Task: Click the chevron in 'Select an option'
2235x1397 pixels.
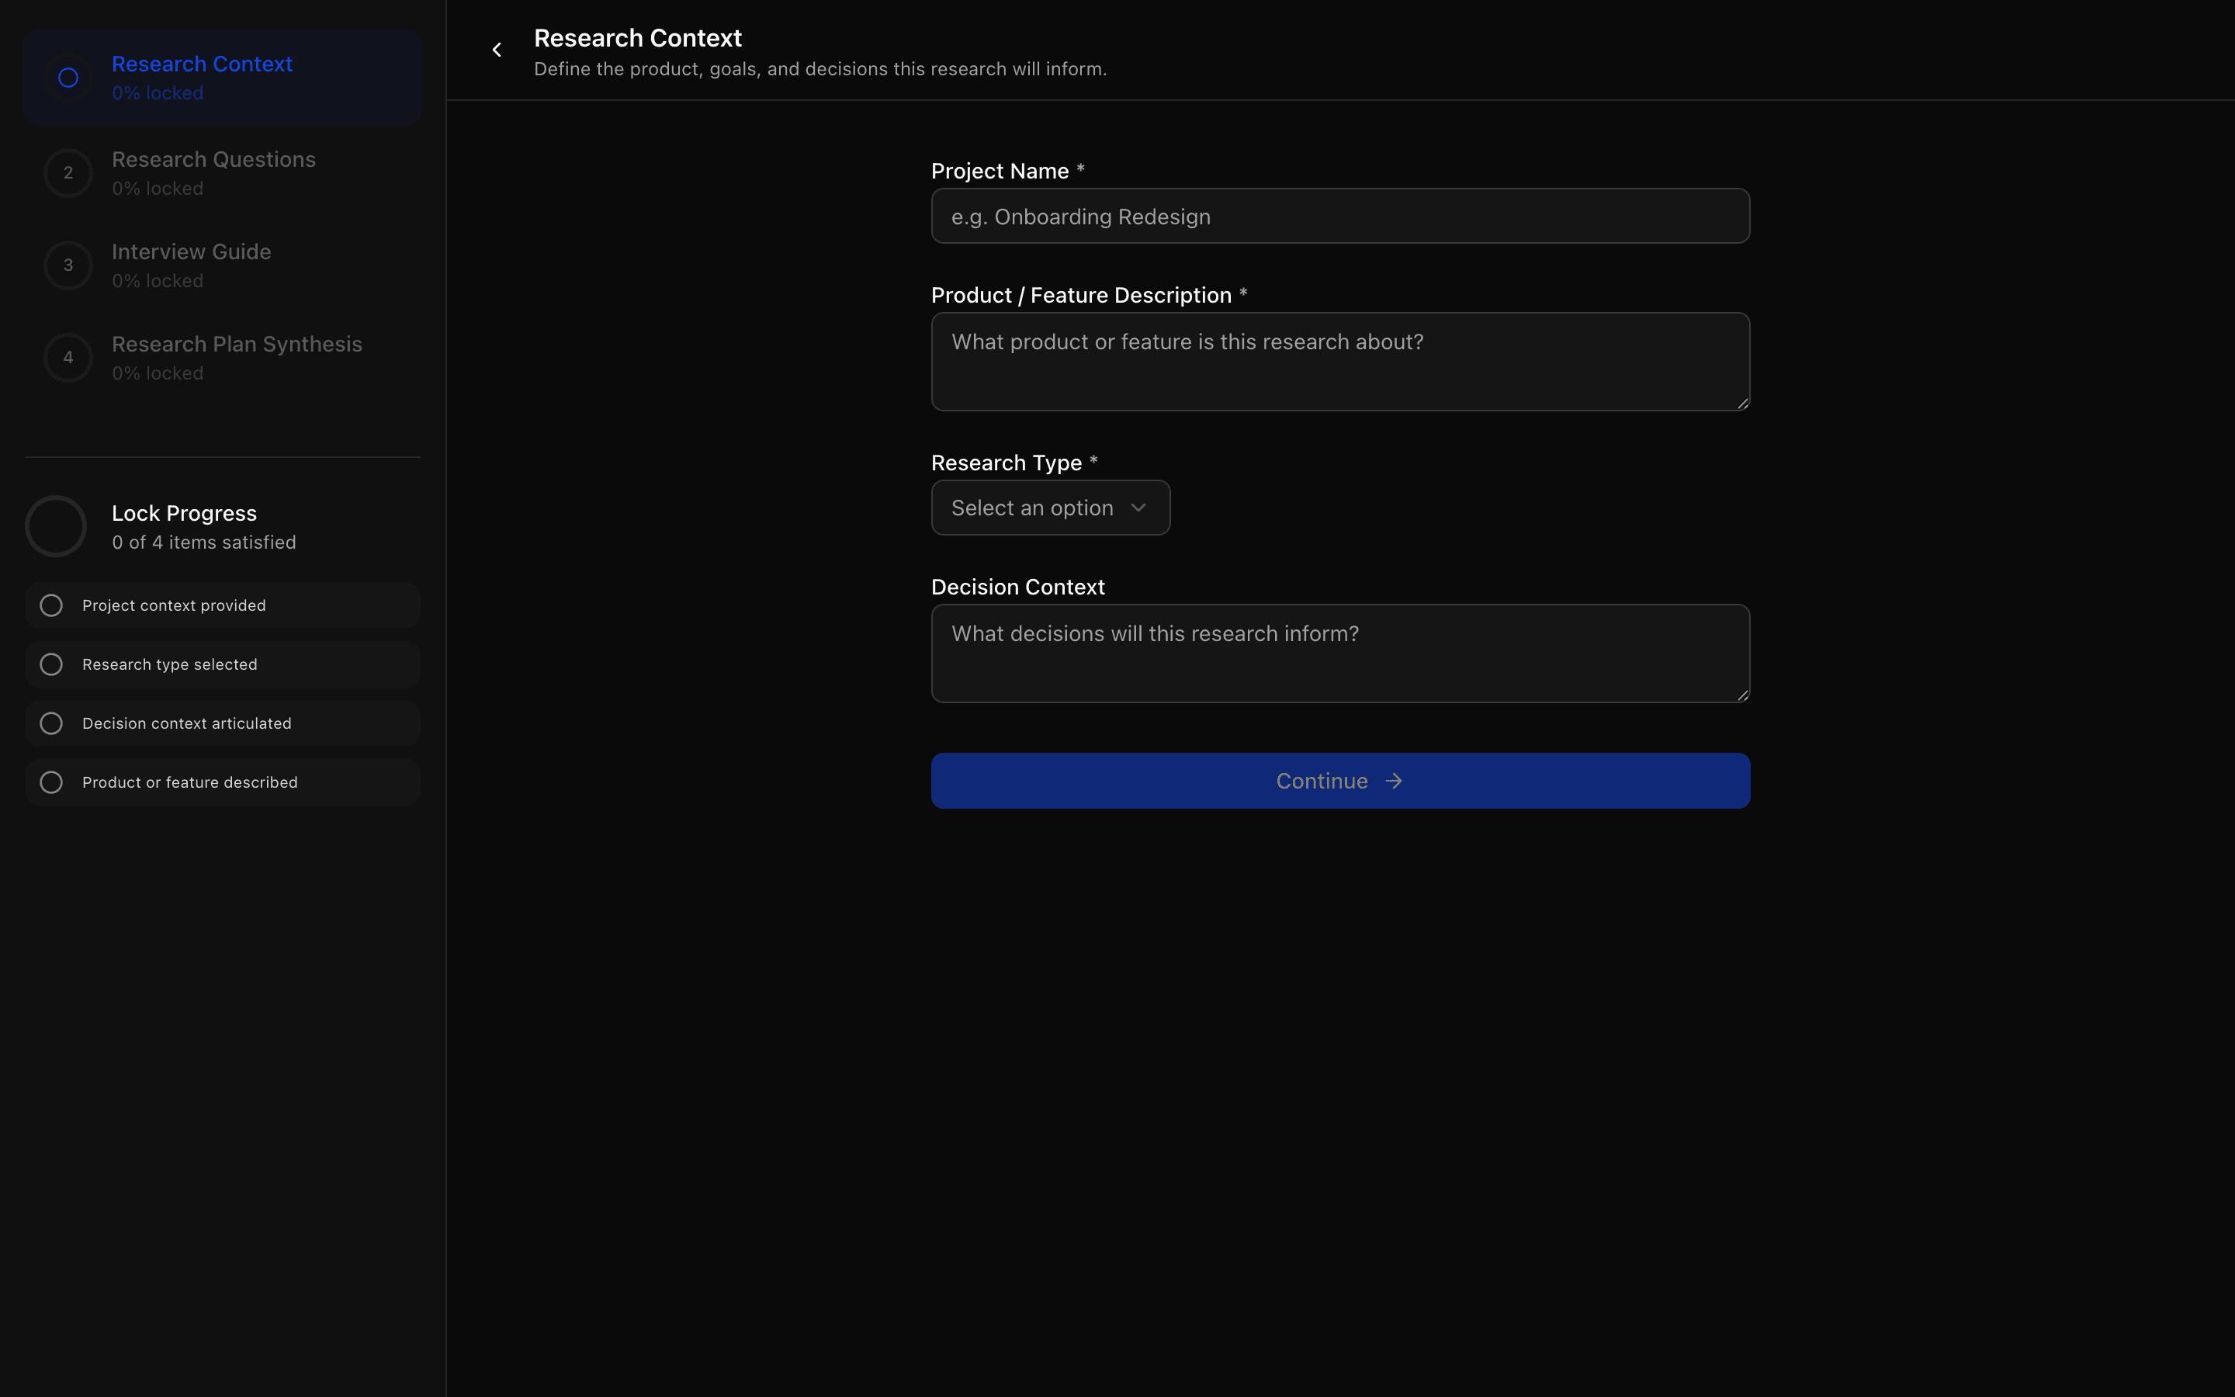Action: 1138,508
